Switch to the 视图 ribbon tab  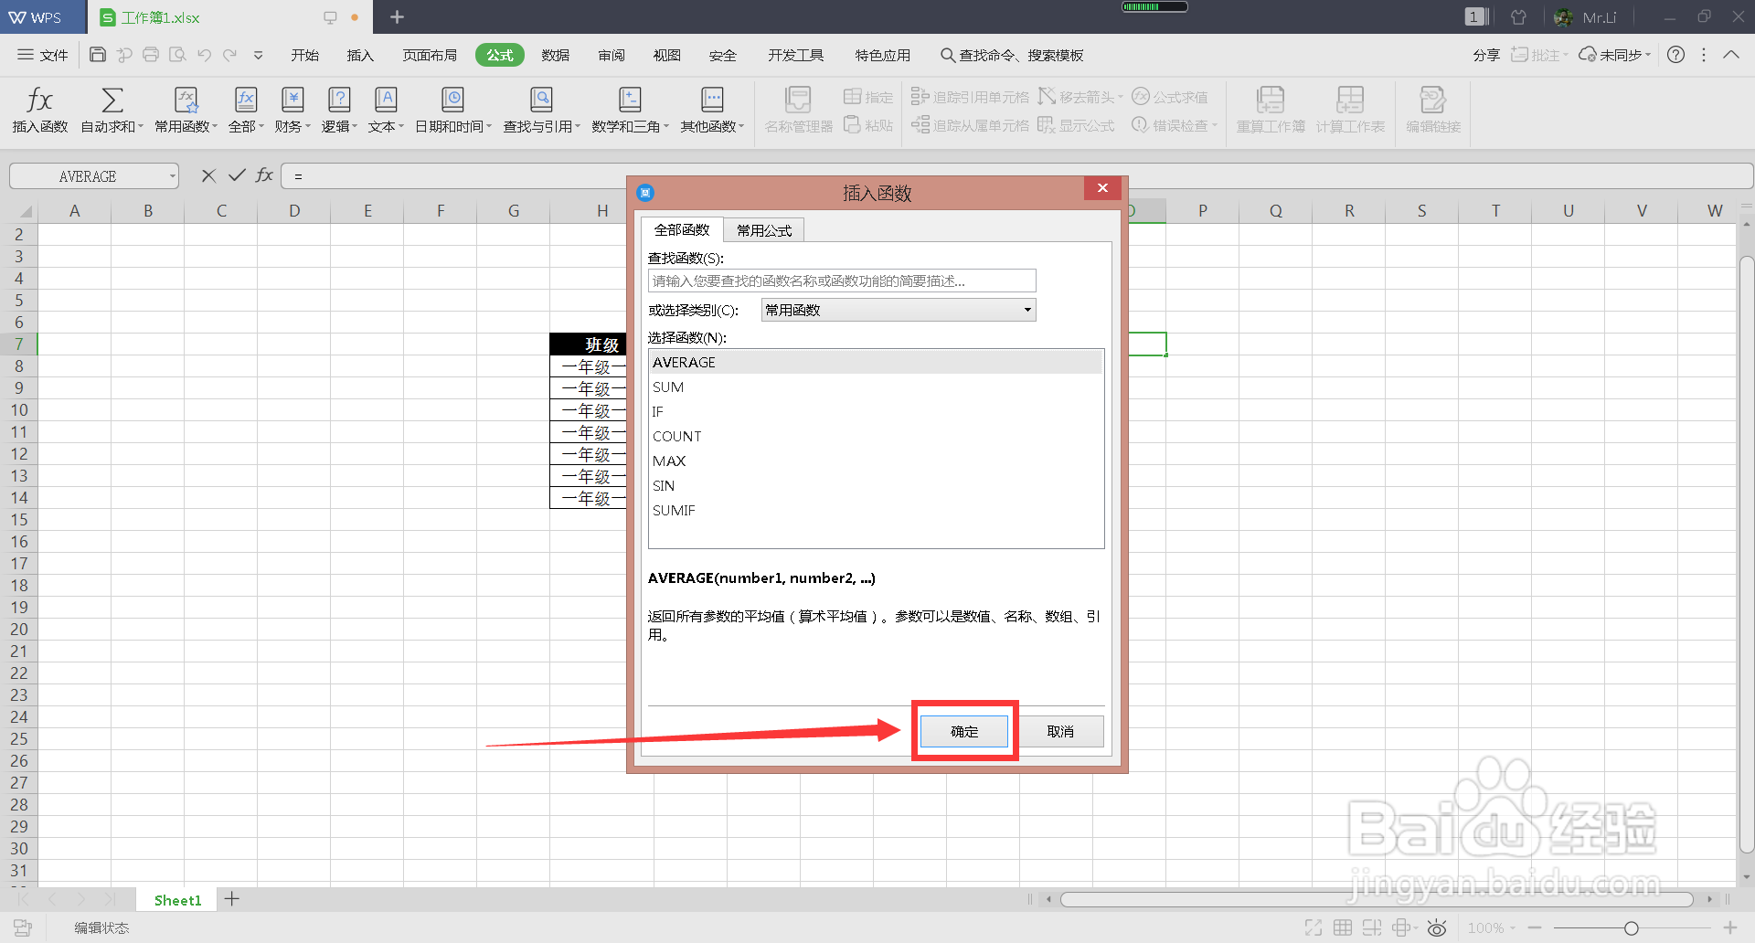[x=666, y=55]
